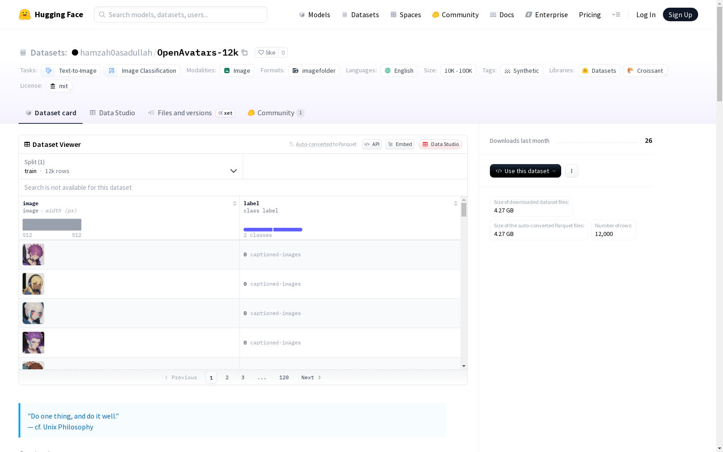Viewport: 723px width, 452px height.
Task: Click the right class distribution bar
Action: 288,230
